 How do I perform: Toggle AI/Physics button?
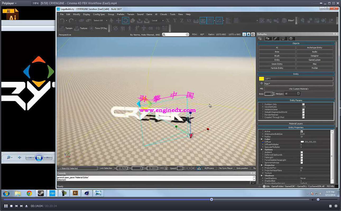tap(209, 168)
